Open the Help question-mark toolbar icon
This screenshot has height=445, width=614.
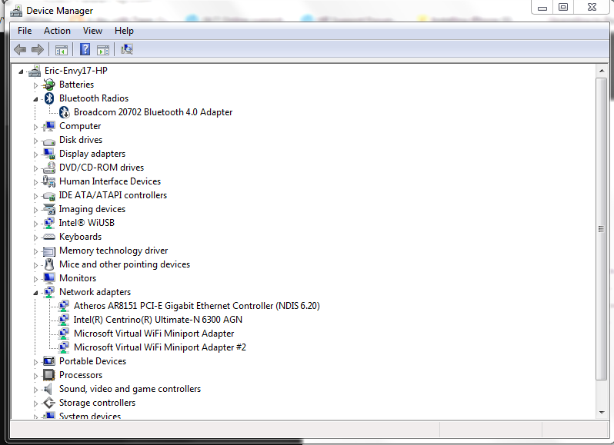pos(85,49)
